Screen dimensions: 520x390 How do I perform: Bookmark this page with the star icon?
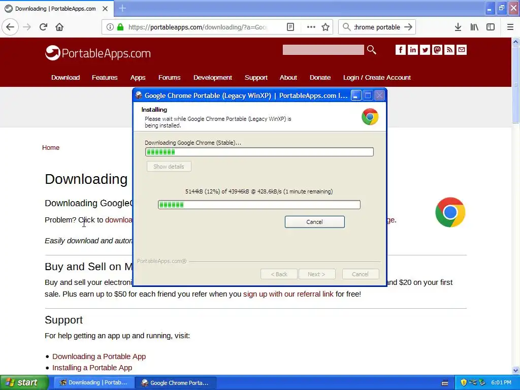[x=326, y=27]
